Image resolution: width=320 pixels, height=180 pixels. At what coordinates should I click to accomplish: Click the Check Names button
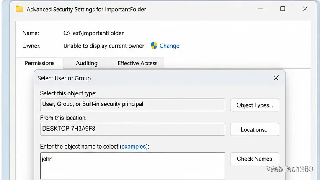(x=255, y=159)
